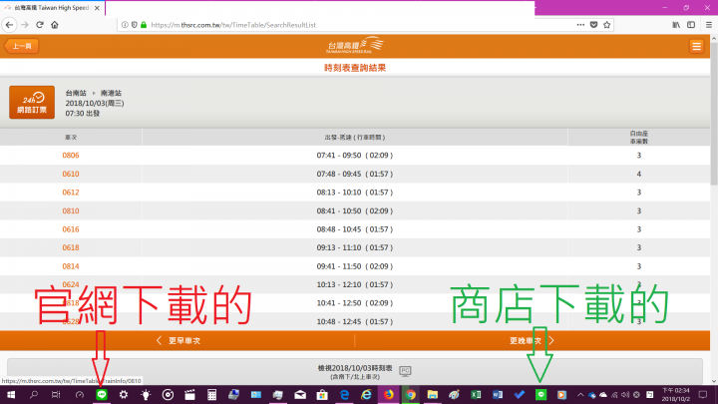Open Excel from the taskbar
The image size is (718, 404).
[x=476, y=395]
